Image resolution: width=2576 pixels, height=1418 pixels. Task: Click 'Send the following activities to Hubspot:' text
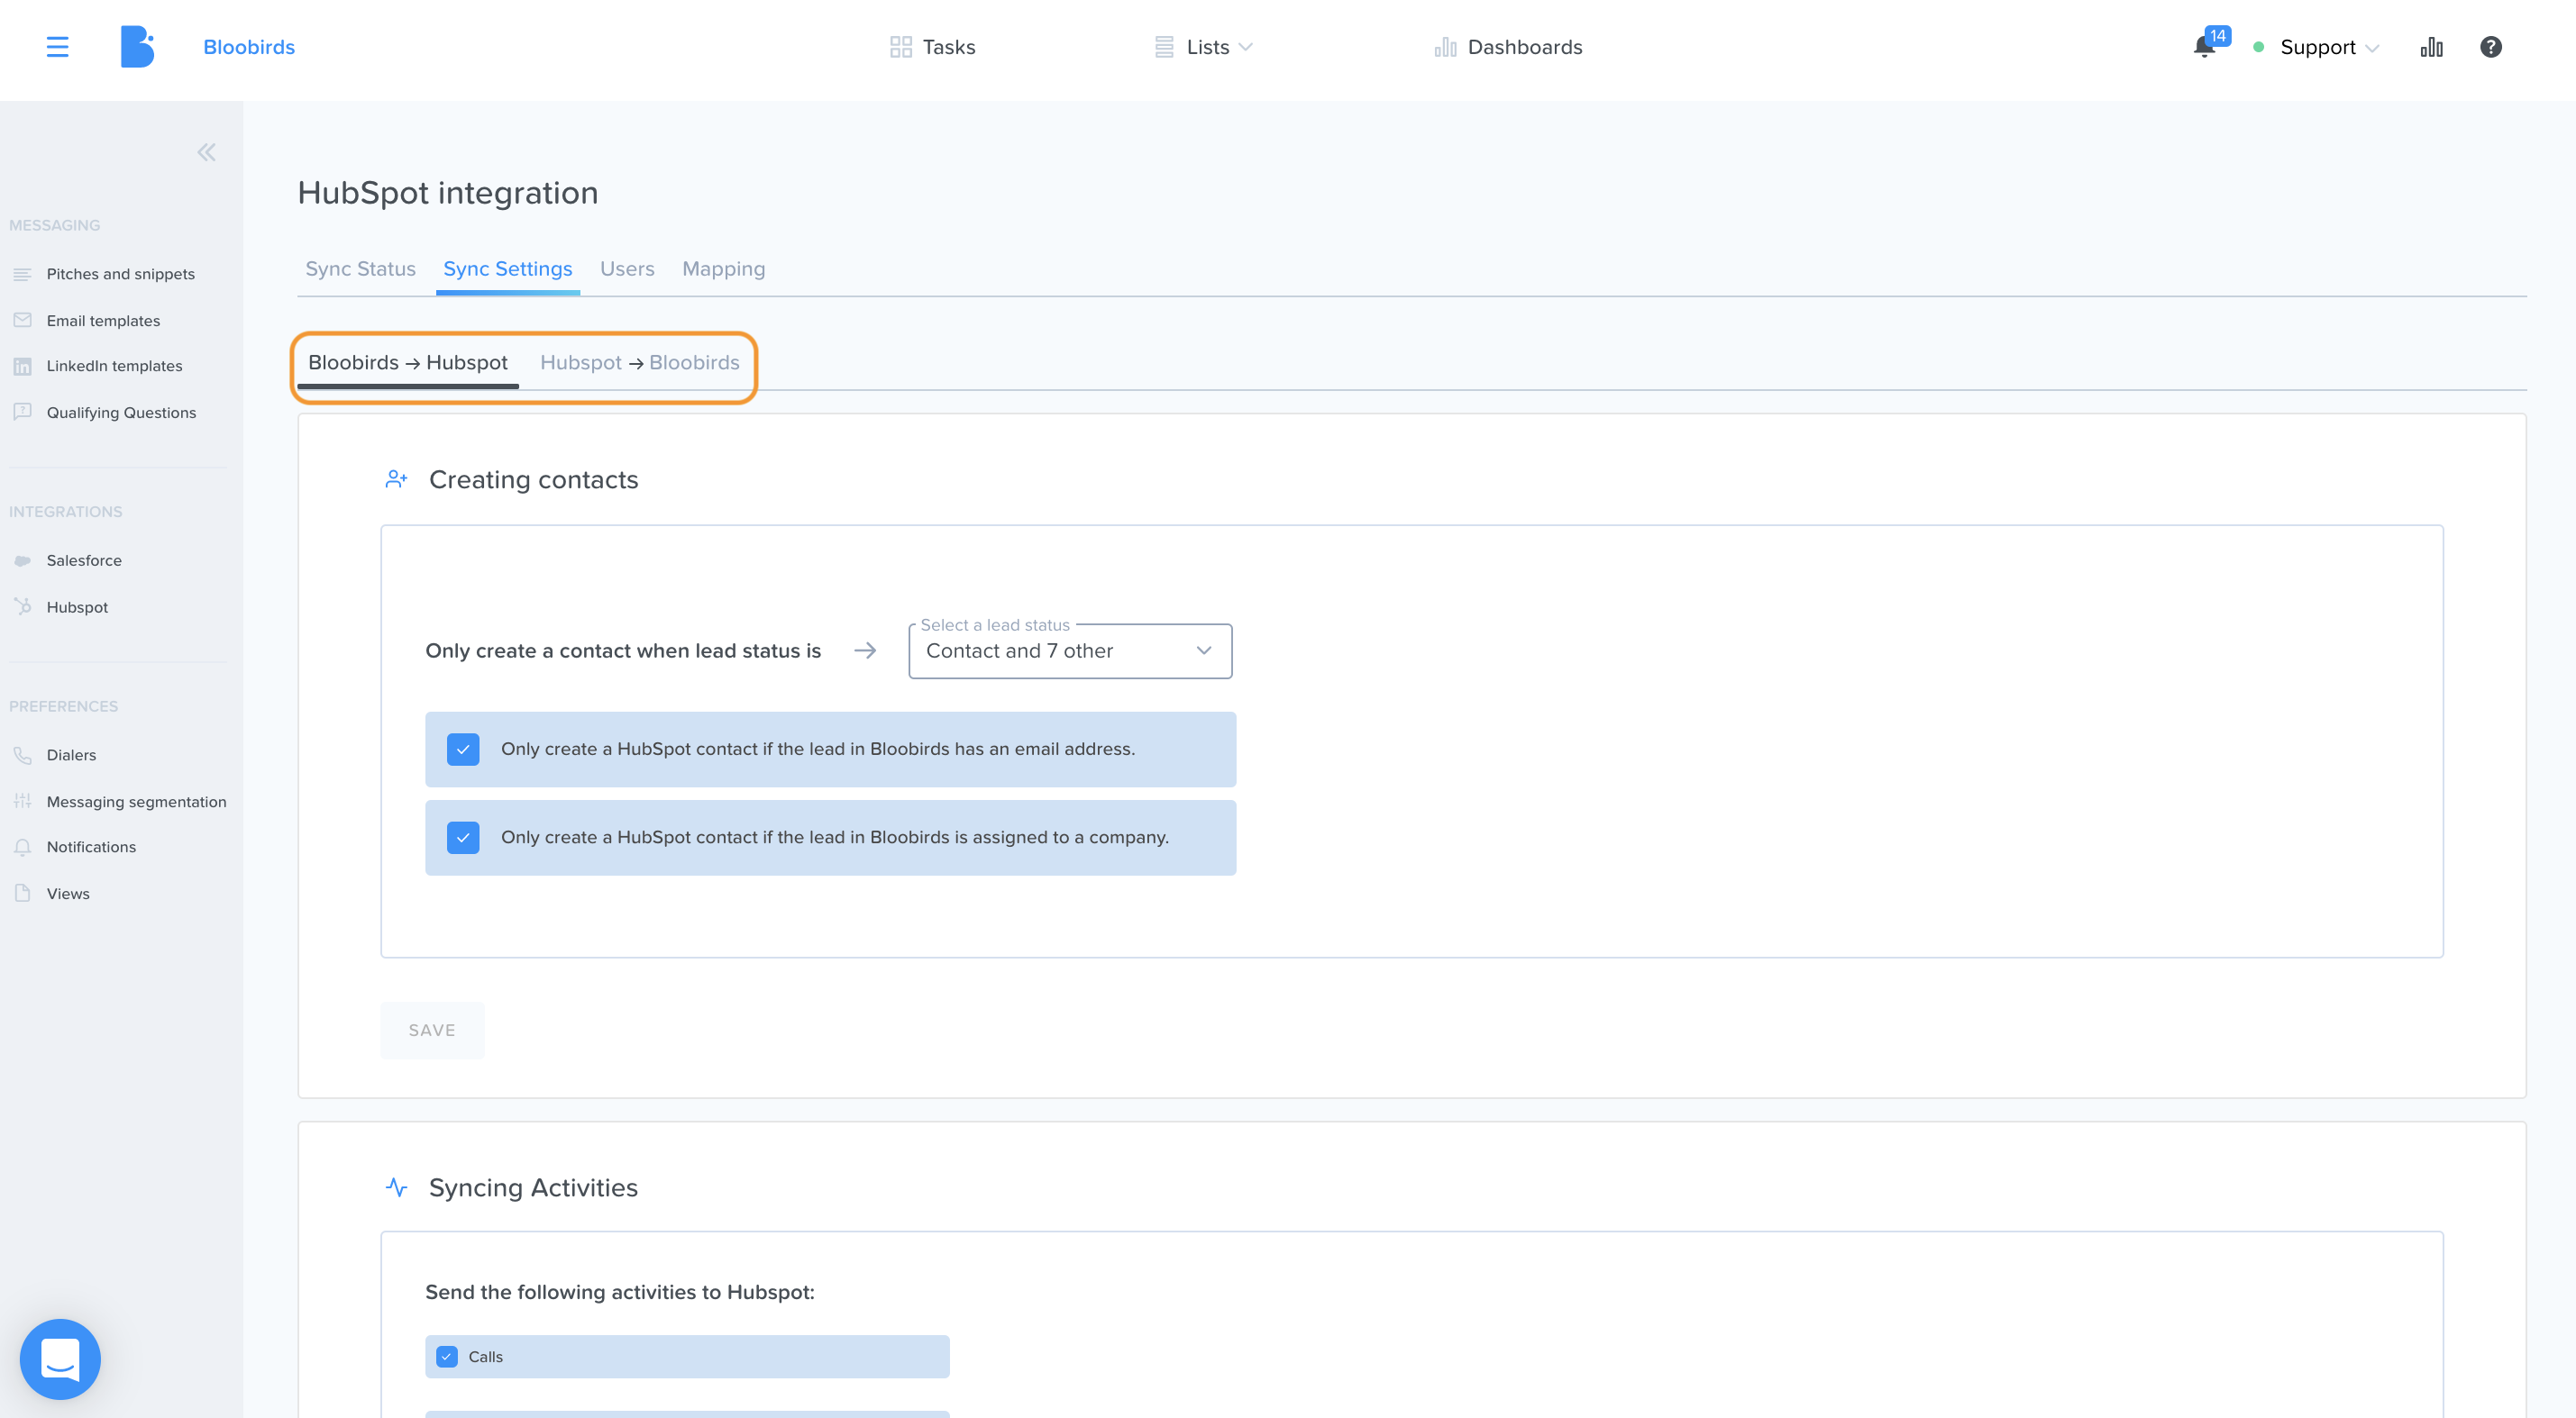coord(620,1292)
